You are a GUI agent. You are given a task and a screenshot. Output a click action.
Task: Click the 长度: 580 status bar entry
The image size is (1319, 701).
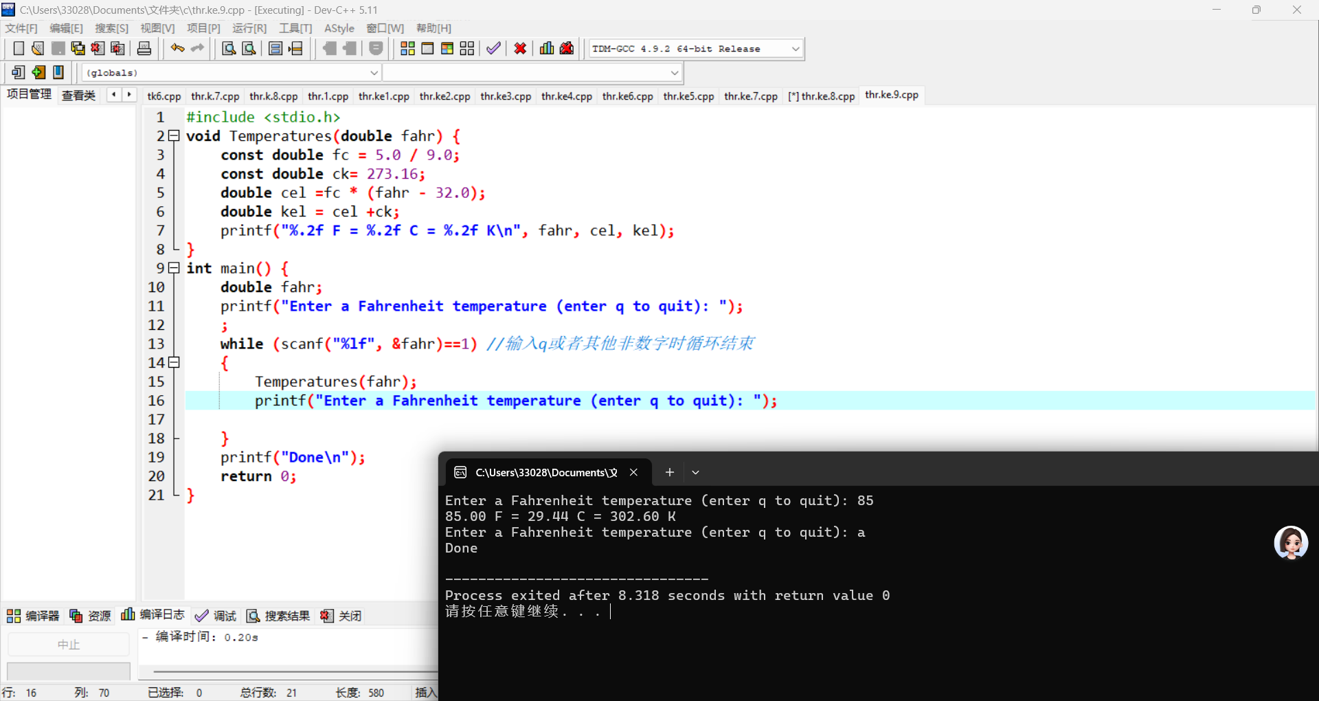point(360,693)
